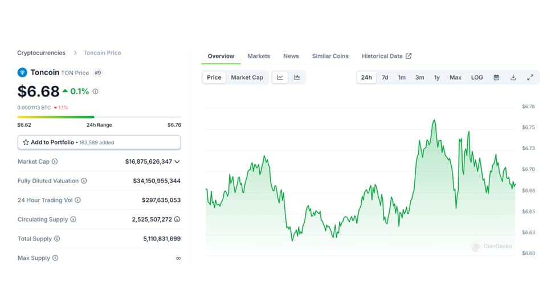Click the star icon in Add to Portfolio
The width and height of the screenshot is (547, 307).
click(x=26, y=142)
